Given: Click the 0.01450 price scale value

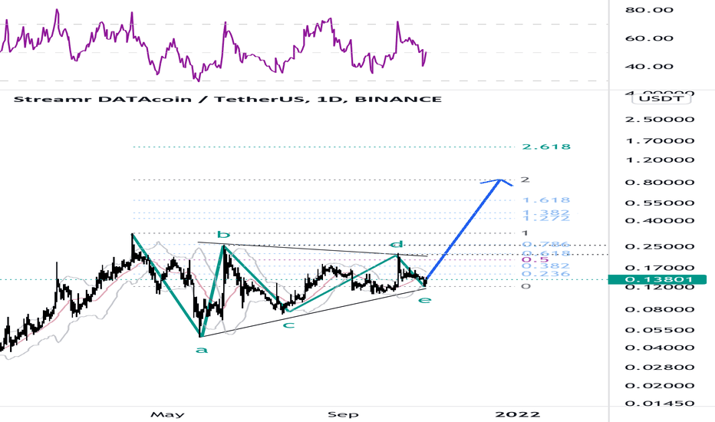Looking at the screenshot, I should click(x=660, y=404).
